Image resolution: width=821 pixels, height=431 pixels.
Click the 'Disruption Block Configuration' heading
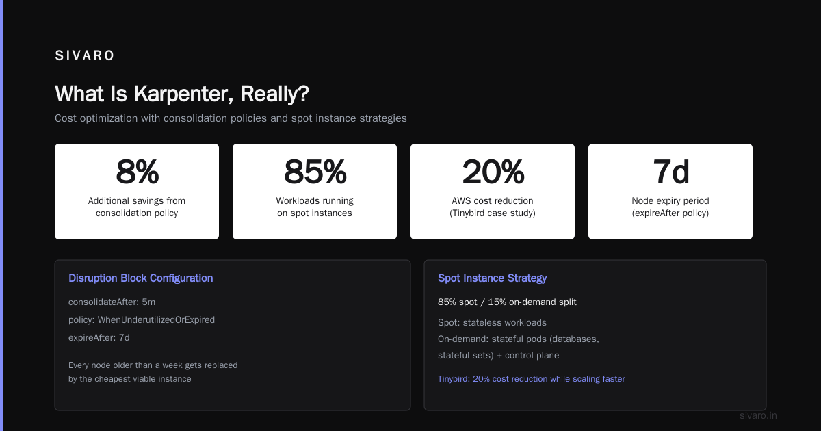pyautogui.click(x=141, y=278)
